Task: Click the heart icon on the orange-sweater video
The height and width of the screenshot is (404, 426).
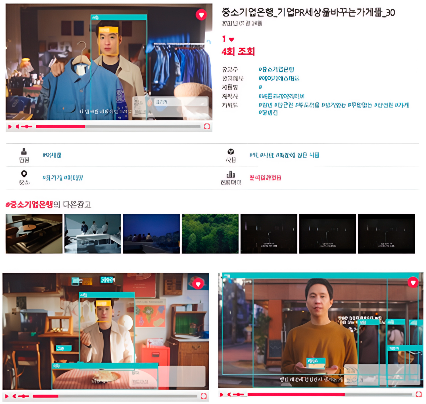Action: pos(413,282)
